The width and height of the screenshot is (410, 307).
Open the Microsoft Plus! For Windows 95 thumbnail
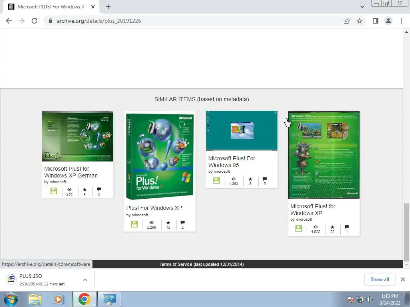(242, 131)
